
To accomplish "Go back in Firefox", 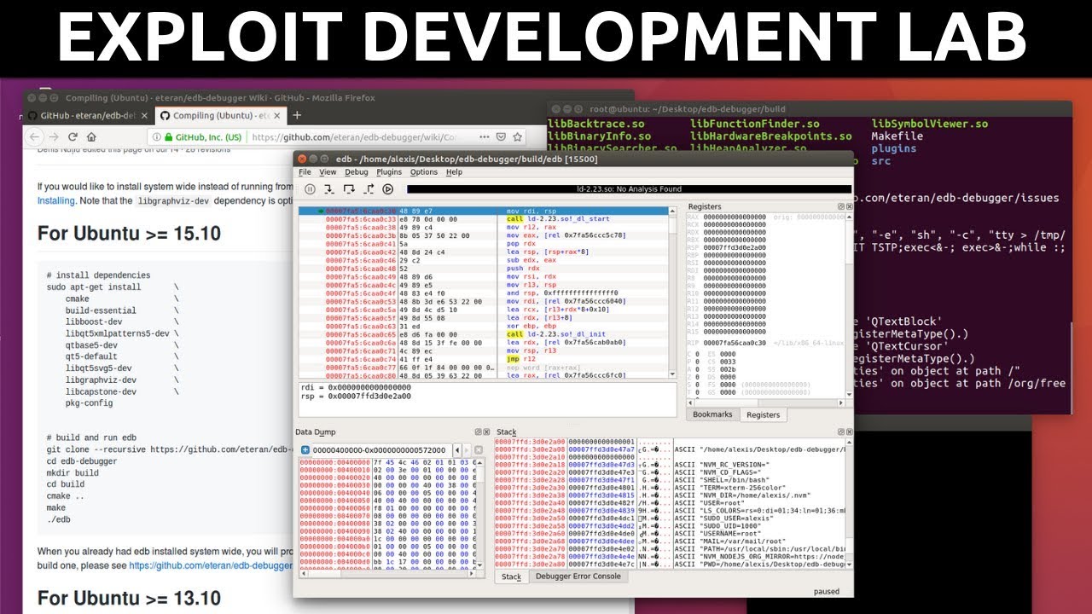I will click(34, 136).
